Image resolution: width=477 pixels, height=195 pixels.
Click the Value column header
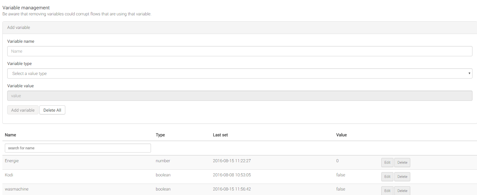coord(341,135)
